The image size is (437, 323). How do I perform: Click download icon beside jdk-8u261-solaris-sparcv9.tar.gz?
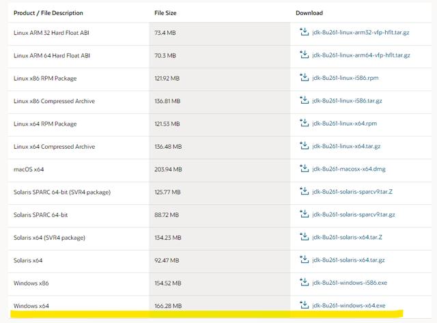coord(304,214)
